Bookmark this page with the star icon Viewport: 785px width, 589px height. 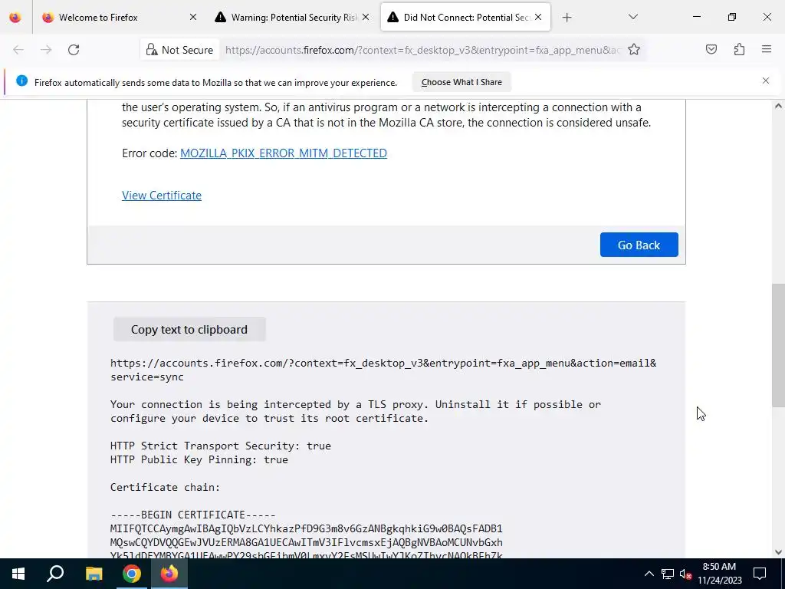[x=634, y=50]
